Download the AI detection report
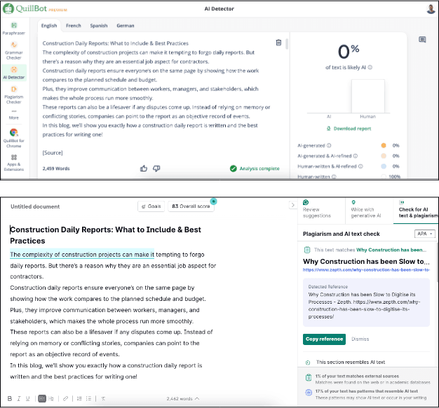The height and width of the screenshot is (408, 439). click(349, 129)
